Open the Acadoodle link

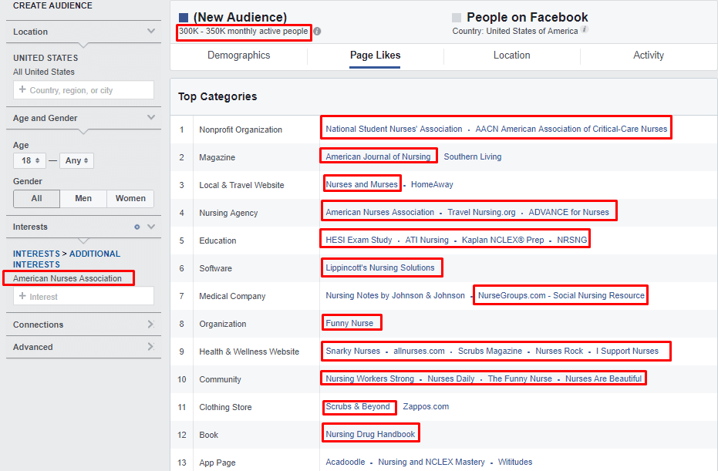pos(346,463)
